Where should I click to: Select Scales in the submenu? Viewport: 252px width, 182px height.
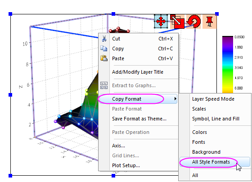(215, 109)
